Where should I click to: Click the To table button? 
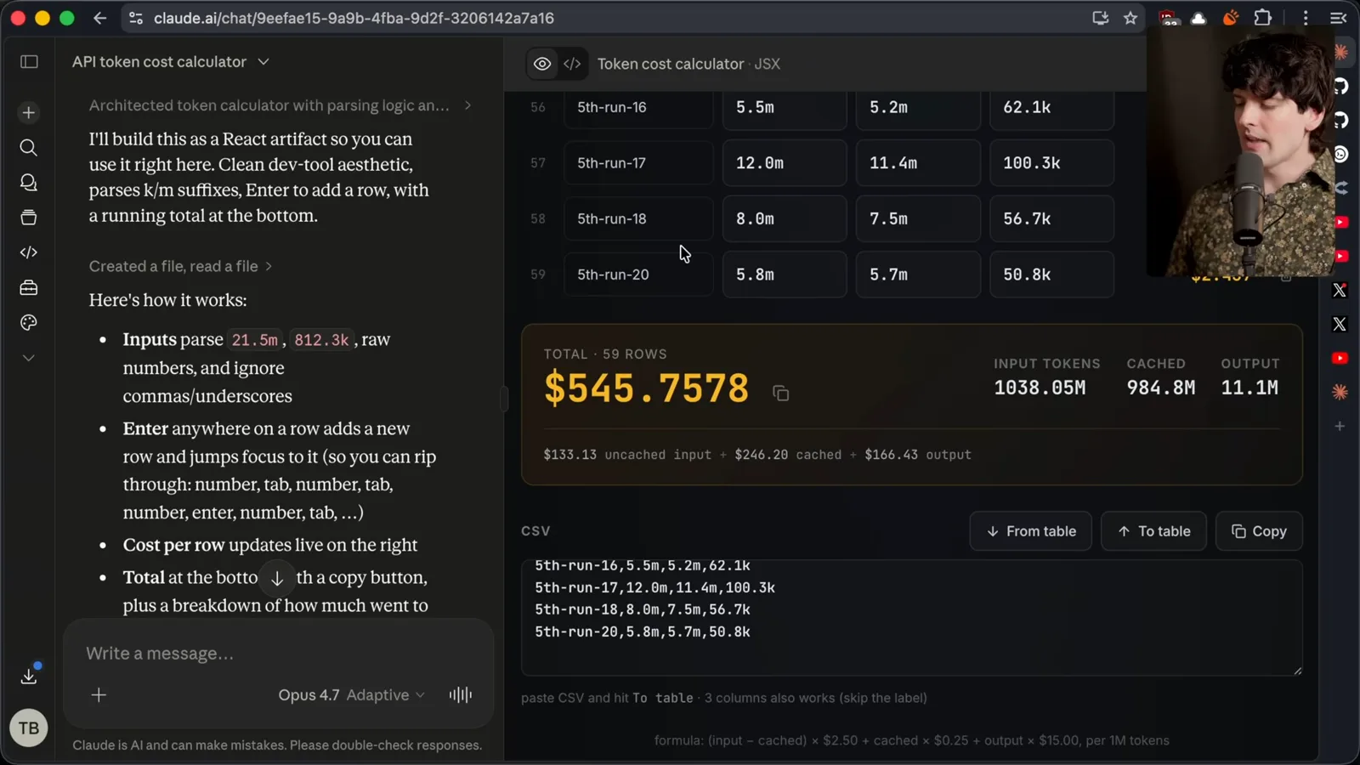pyautogui.click(x=1153, y=531)
